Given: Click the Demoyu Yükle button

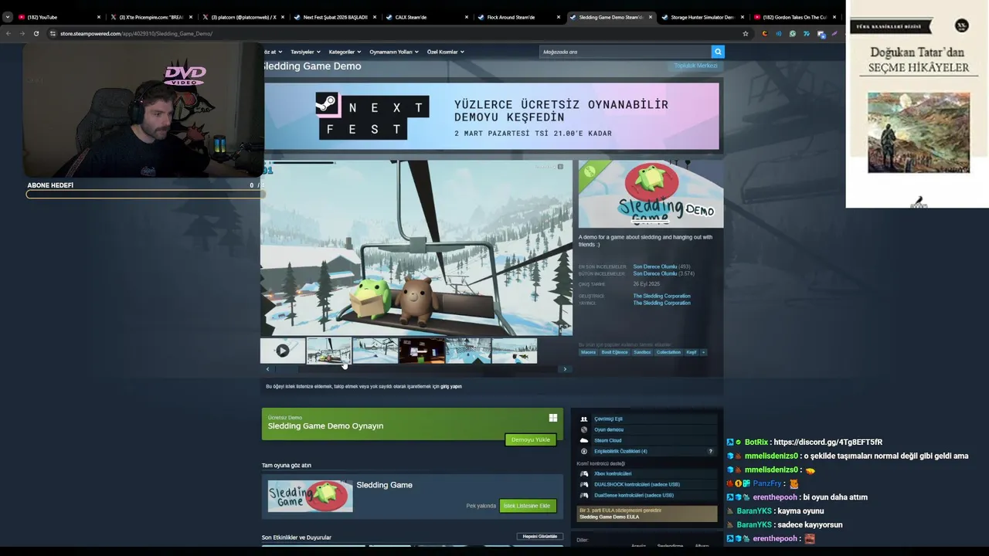Looking at the screenshot, I should (530, 439).
